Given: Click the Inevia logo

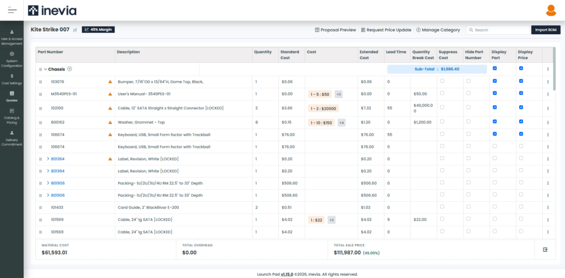Looking at the screenshot, I should point(52,10).
